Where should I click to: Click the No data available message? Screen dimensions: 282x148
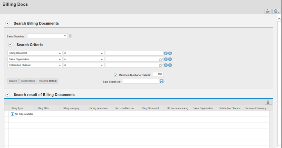pos(22,114)
